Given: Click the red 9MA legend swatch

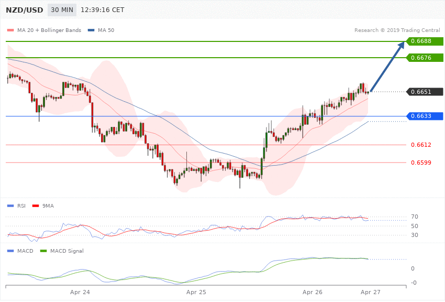Looking at the screenshot, I should [36, 206].
